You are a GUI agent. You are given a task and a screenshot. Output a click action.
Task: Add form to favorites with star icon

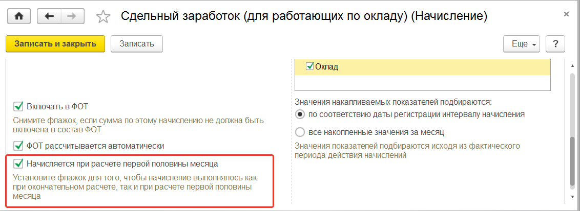pyautogui.click(x=103, y=17)
